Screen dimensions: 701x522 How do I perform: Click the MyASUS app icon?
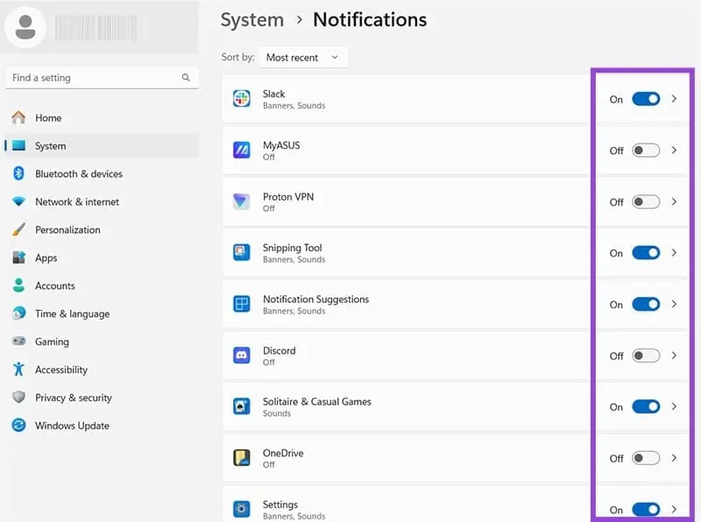pos(242,150)
